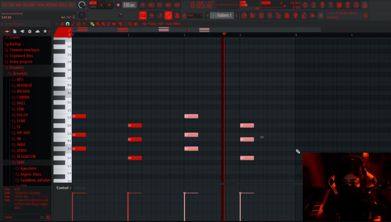This screenshot has width=391, height=222.
Task: Select the zoom tool in piano roll
Action: (x=130, y=24)
